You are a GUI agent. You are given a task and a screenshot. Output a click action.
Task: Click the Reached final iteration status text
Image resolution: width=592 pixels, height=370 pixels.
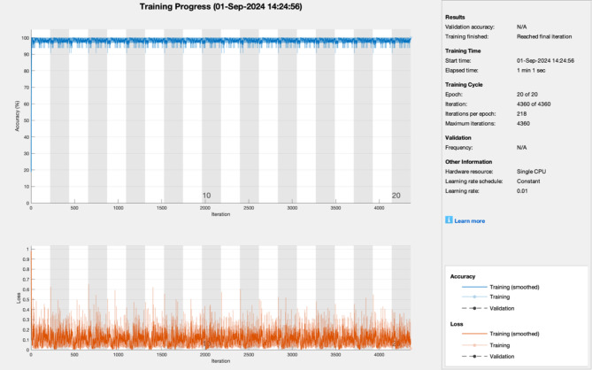pos(544,36)
